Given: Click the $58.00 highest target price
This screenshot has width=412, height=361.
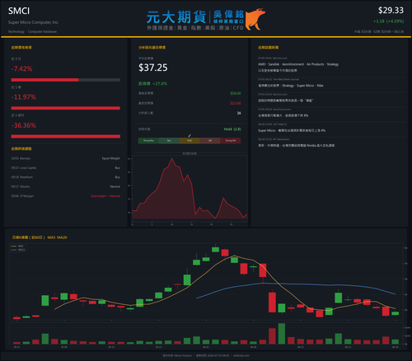Looking at the screenshot, I should (x=236, y=93).
